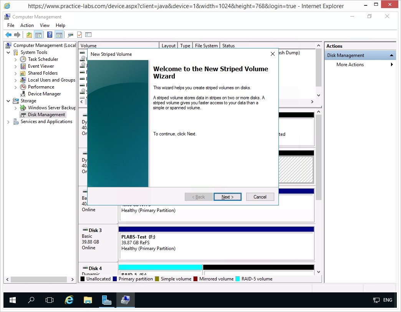Open File Explorer from the taskbar

click(x=88, y=300)
